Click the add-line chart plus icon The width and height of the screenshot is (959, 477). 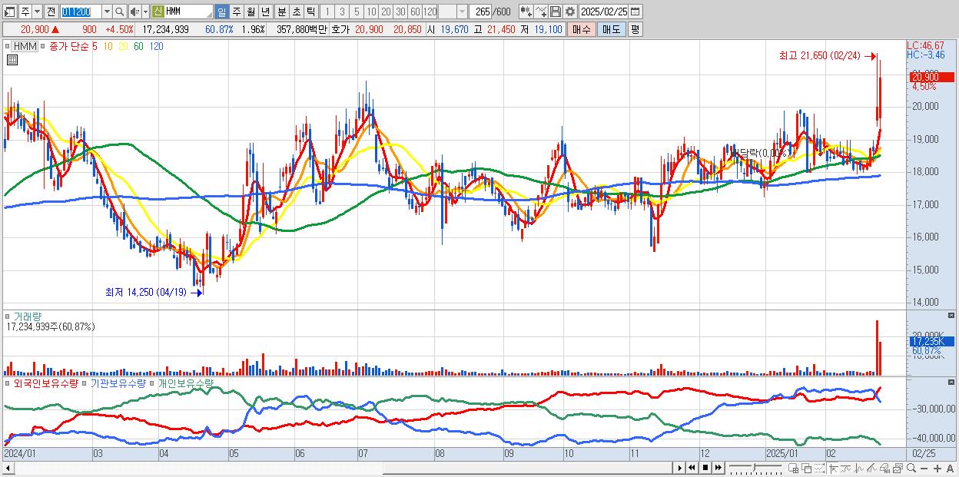[x=541, y=12]
